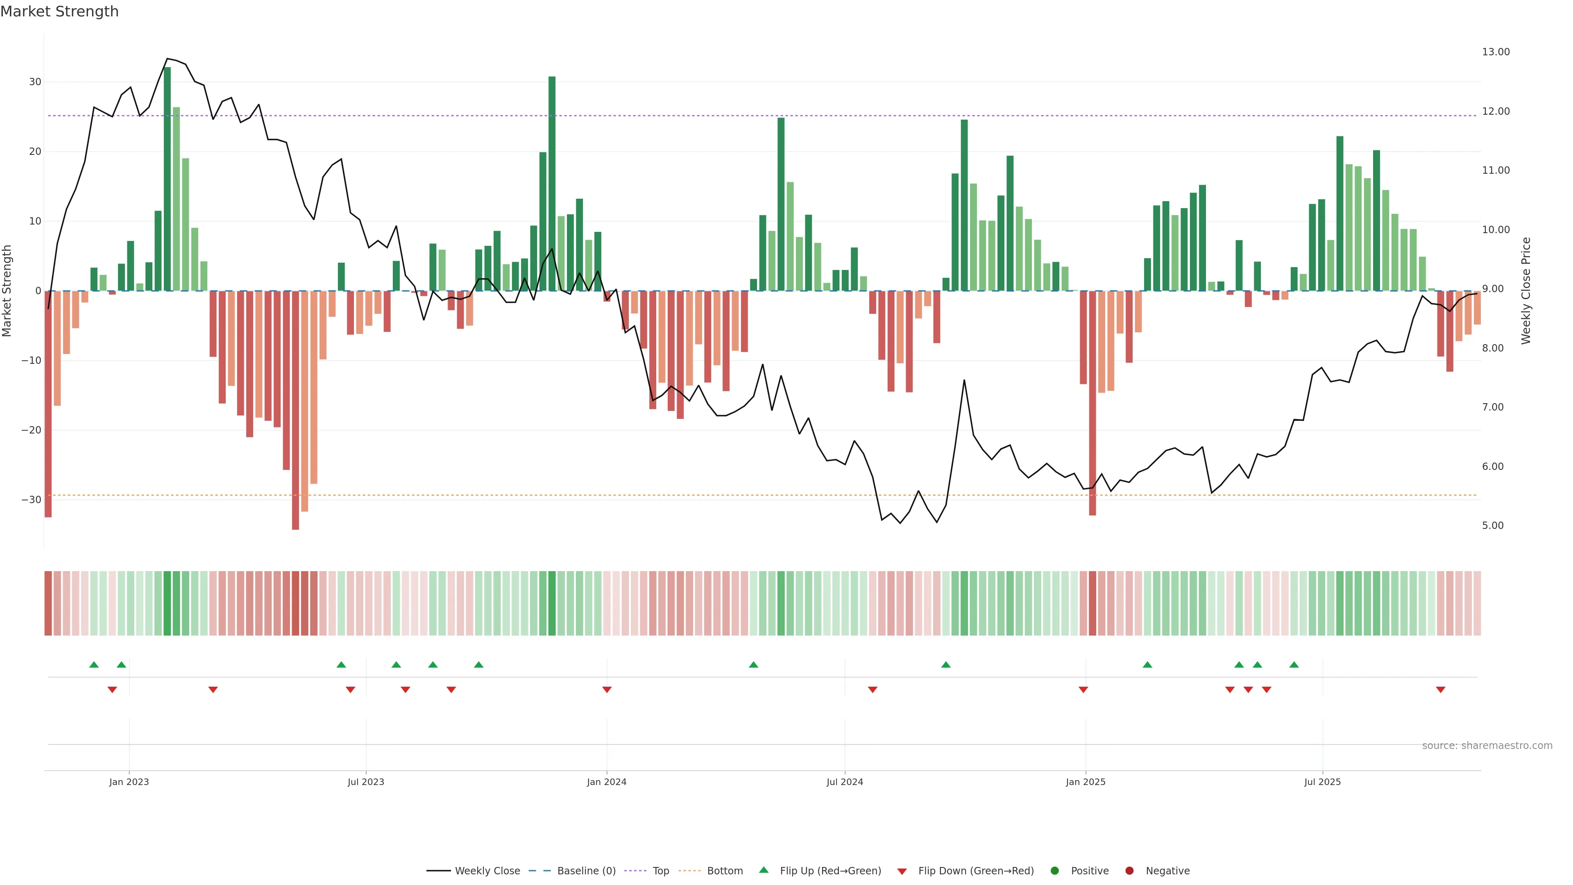Click the green Positive dot in the legend
1573x885 pixels.
[x=1054, y=871]
